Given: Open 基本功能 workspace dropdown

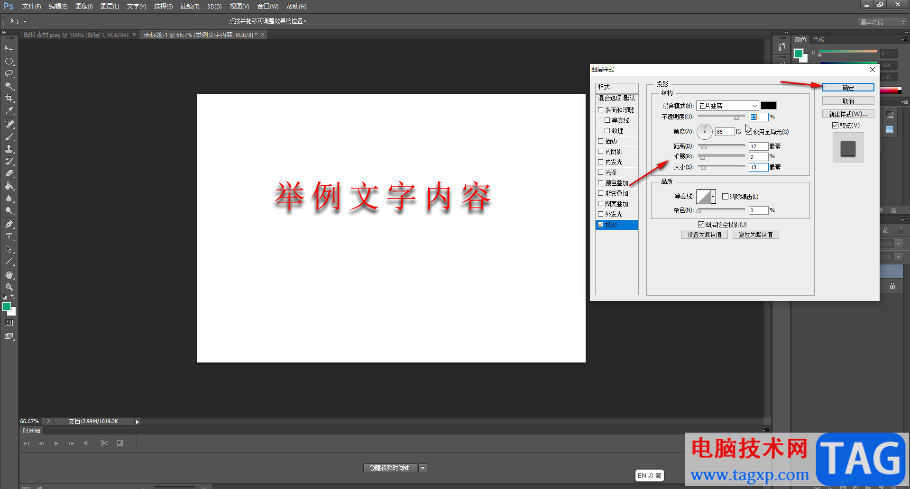Looking at the screenshot, I should 882,22.
